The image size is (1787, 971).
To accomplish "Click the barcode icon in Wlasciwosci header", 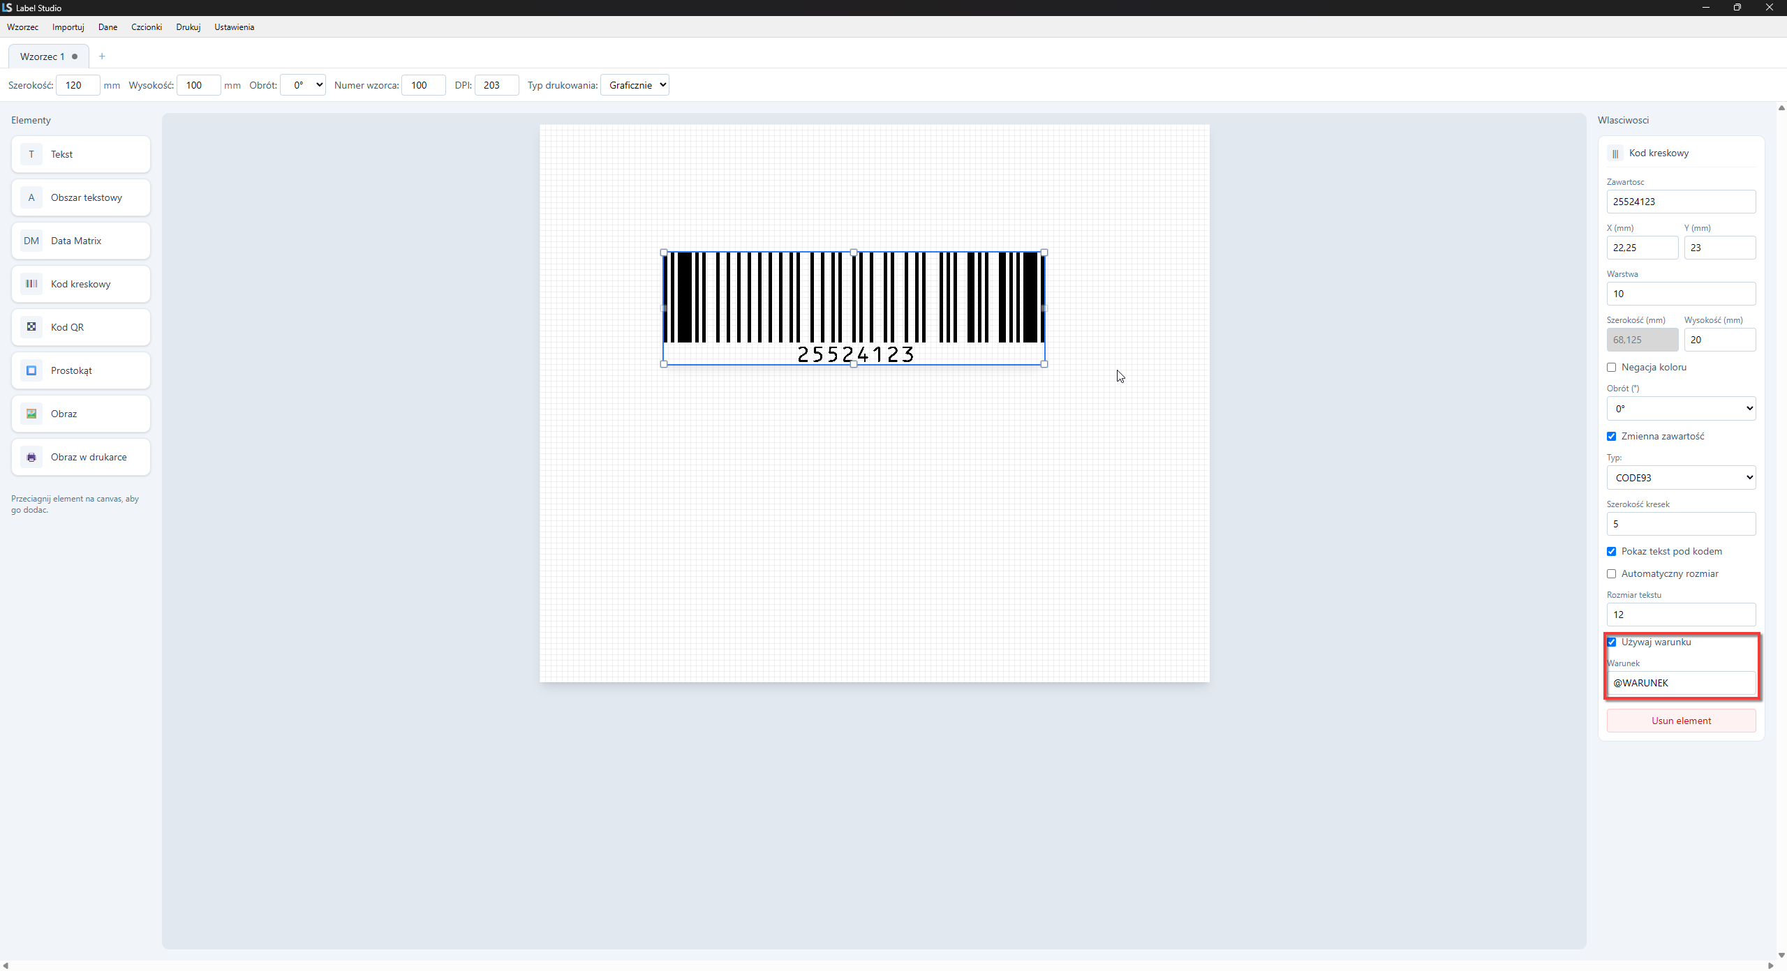I will 1615,153.
